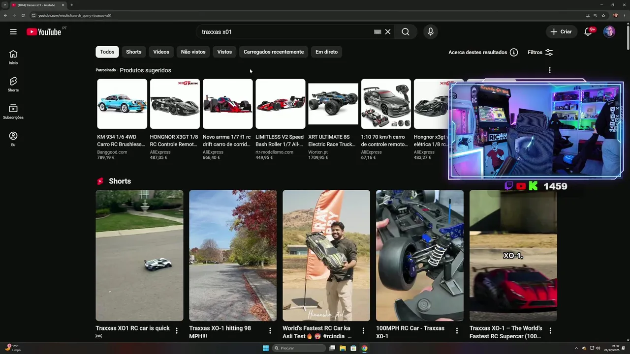Click the Procurar taskbar search
Screen dimensions: 630x354
(x=299, y=348)
